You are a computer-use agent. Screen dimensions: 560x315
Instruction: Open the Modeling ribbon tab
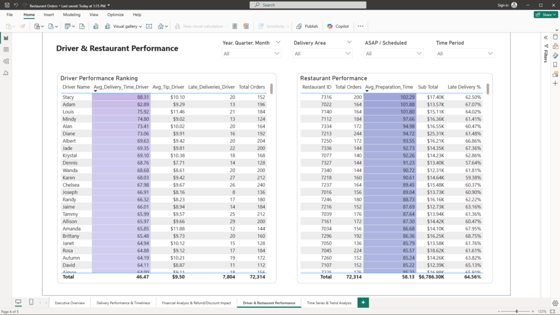[72, 15]
